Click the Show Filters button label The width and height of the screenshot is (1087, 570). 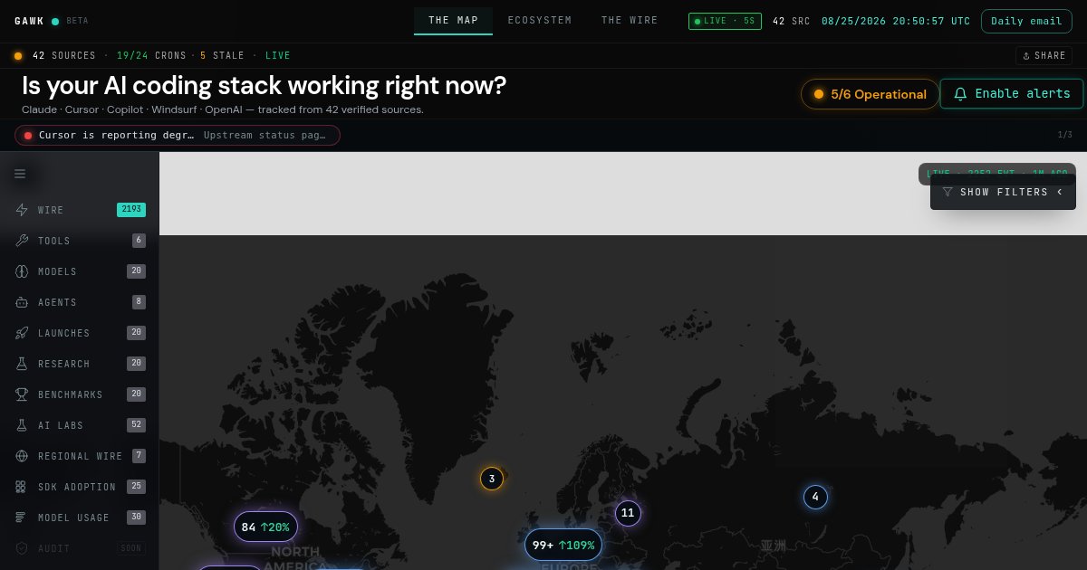pos(1004,192)
